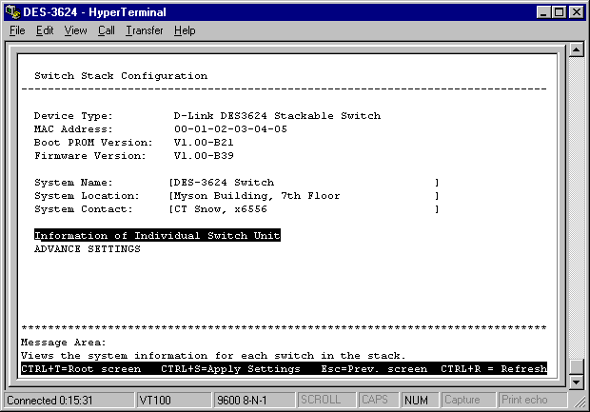Open the Help menu
The width and height of the screenshot is (590, 412).
[x=185, y=30]
